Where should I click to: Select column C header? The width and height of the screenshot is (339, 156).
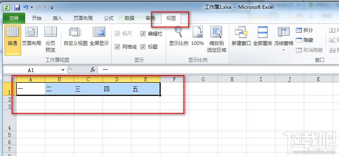(x=88, y=80)
